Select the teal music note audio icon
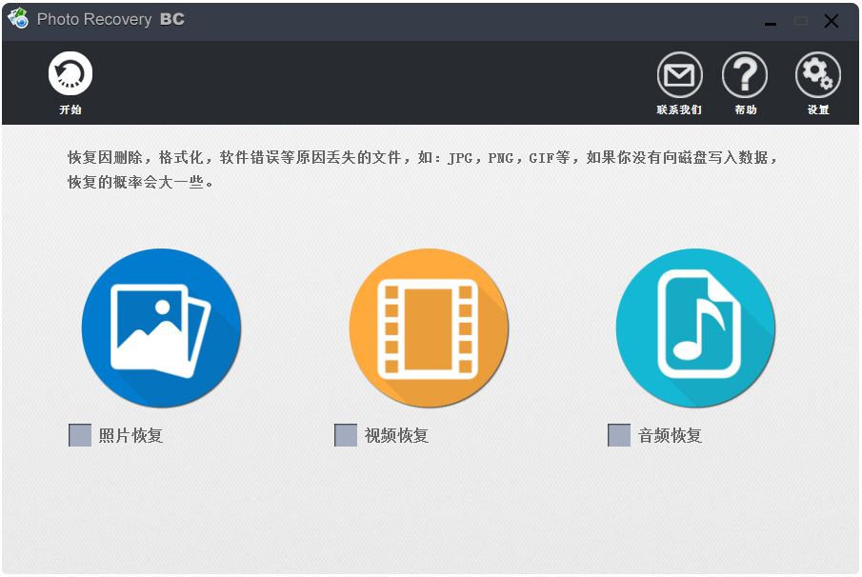This screenshot has height=577, width=862. [x=695, y=328]
